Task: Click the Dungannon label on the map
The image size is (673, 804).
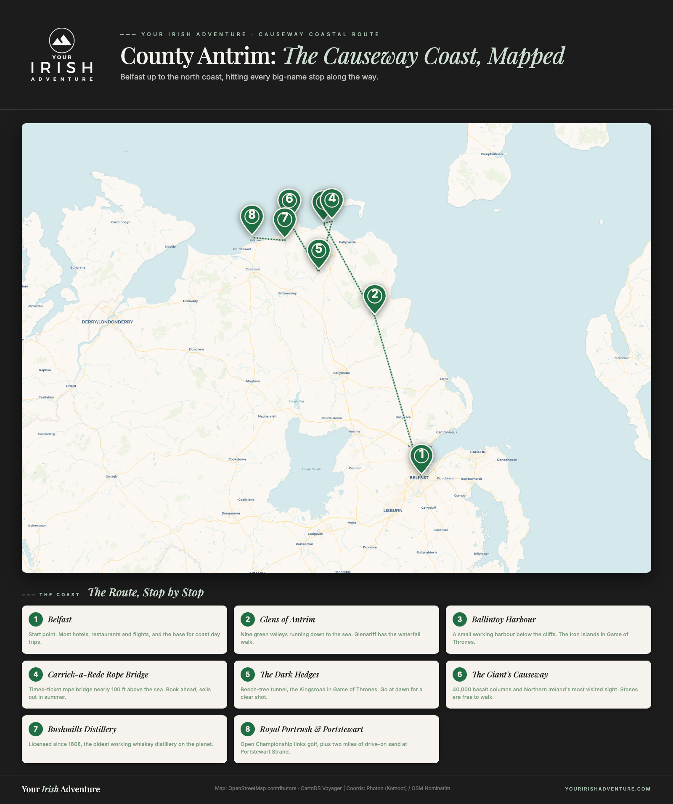Action: point(231,513)
